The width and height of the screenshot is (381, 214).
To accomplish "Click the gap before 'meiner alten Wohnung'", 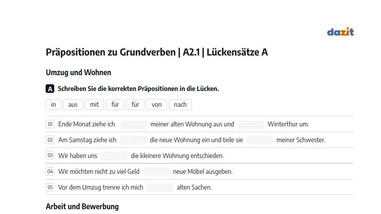I will (134, 124).
